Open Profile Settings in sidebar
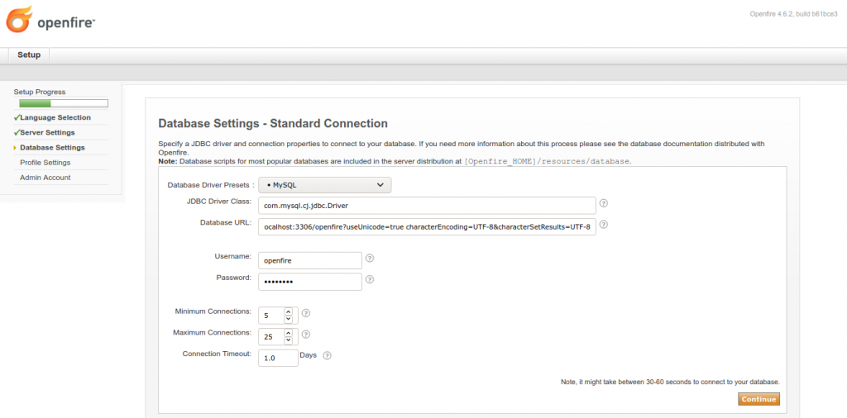847x418 pixels. click(x=45, y=163)
